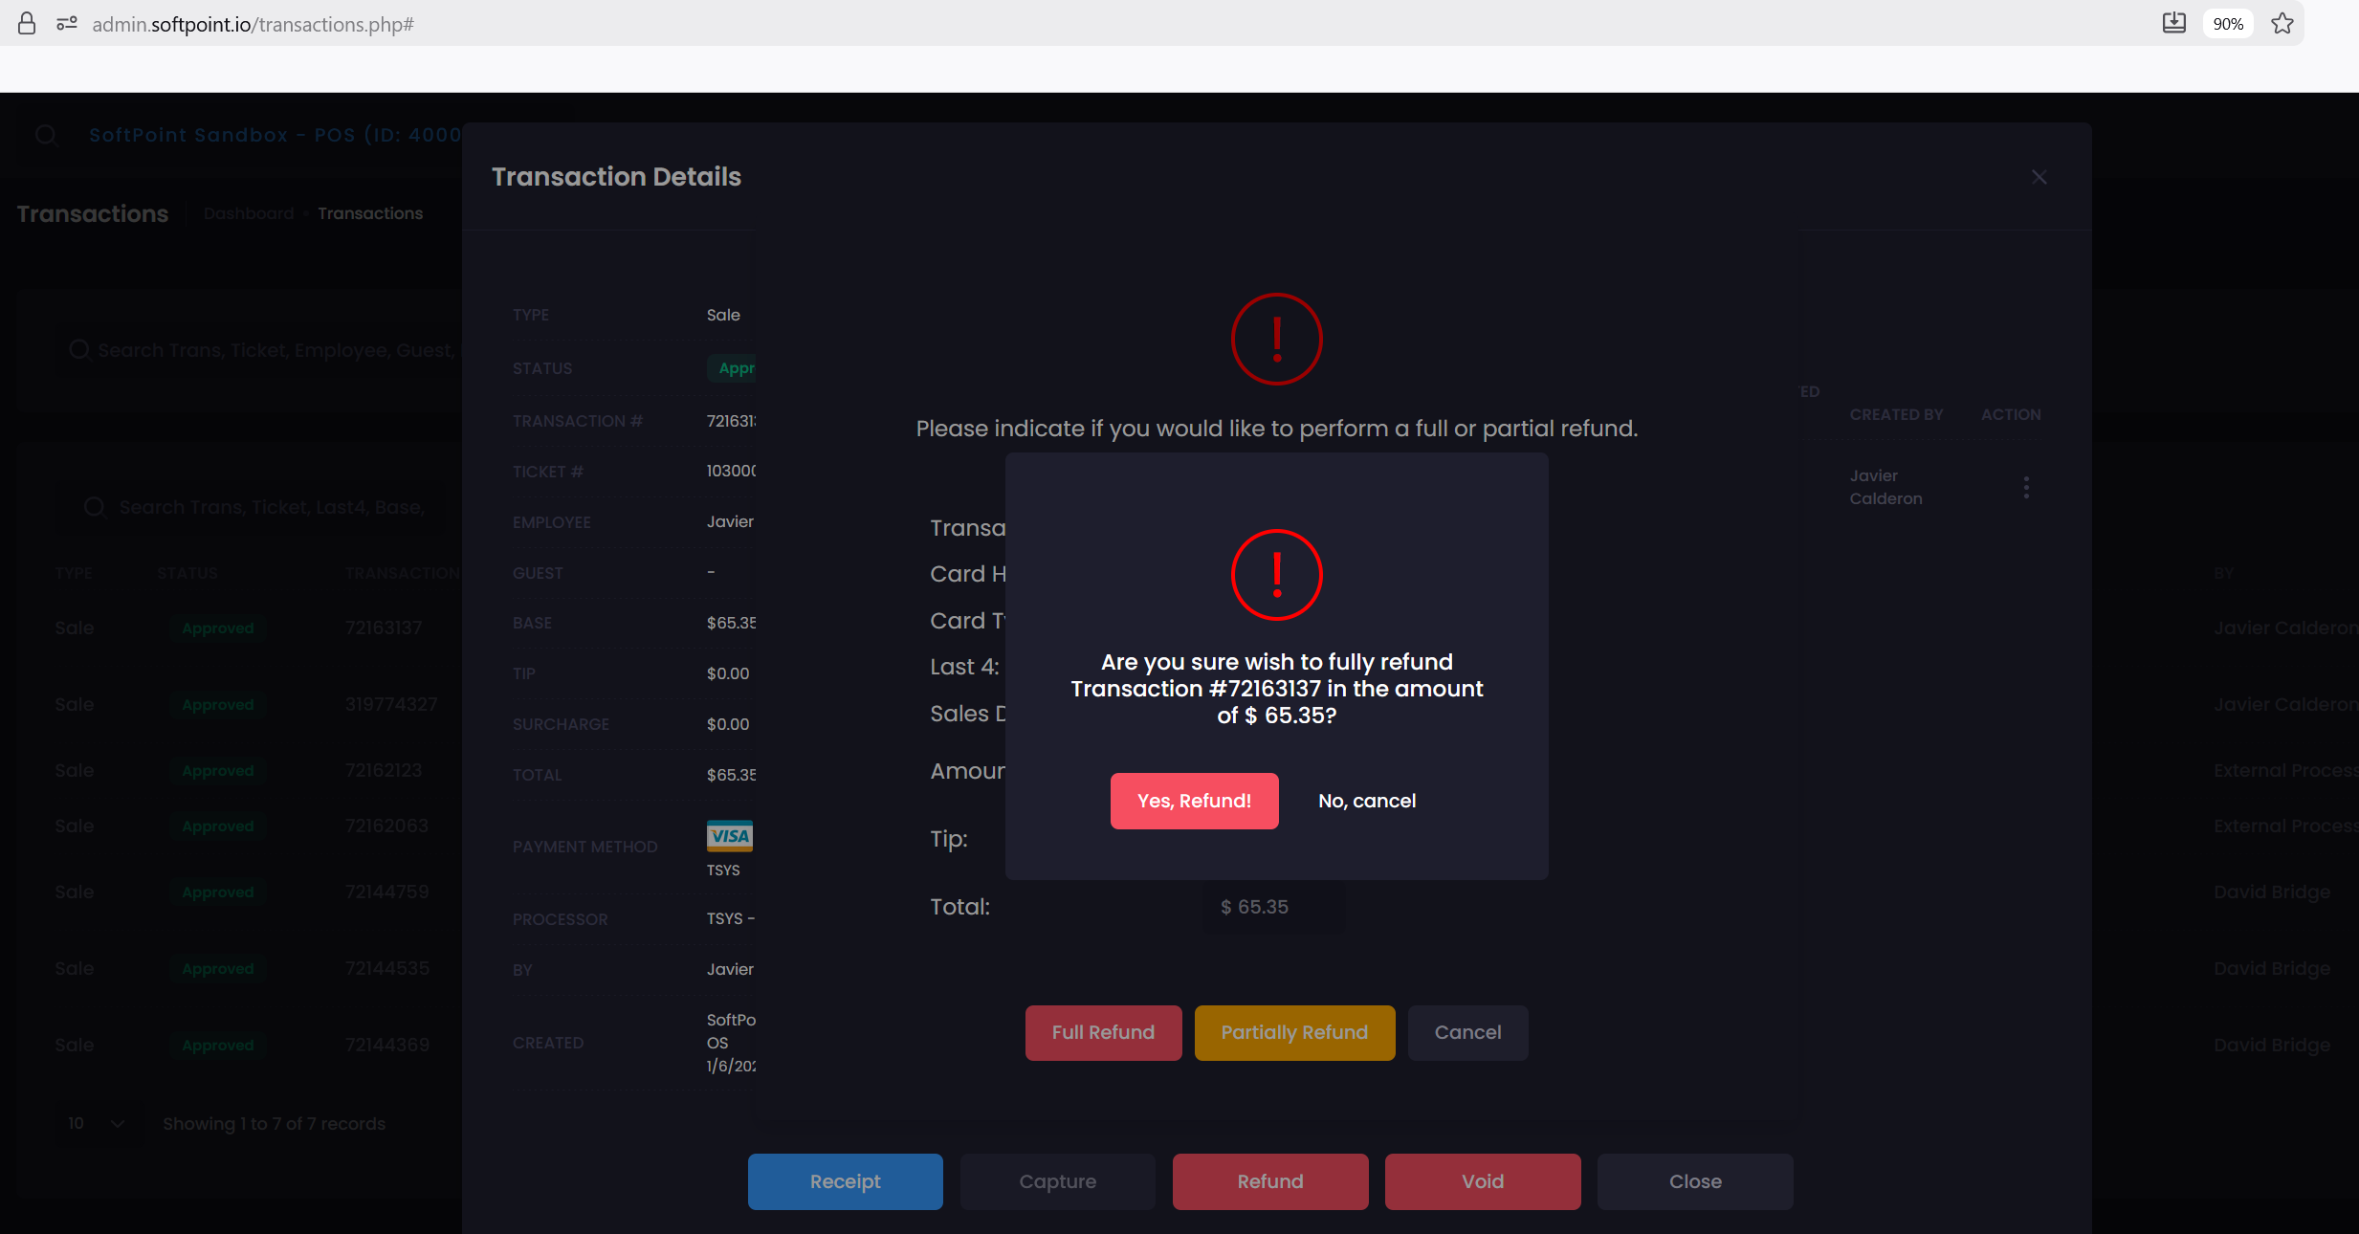
Task: Click the red alert exclamation icon in the dialog
Action: coord(1276,575)
